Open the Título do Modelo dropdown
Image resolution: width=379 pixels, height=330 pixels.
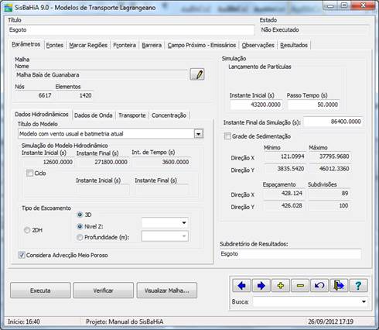coord(199,134)
